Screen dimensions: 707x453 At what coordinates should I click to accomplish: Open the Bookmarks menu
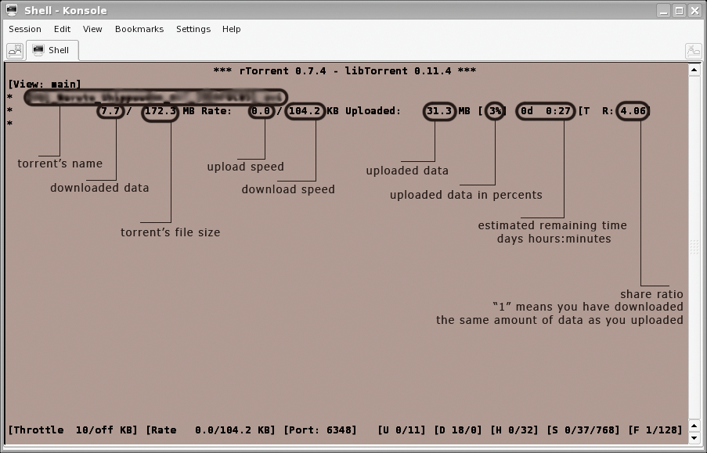(139, 29)
